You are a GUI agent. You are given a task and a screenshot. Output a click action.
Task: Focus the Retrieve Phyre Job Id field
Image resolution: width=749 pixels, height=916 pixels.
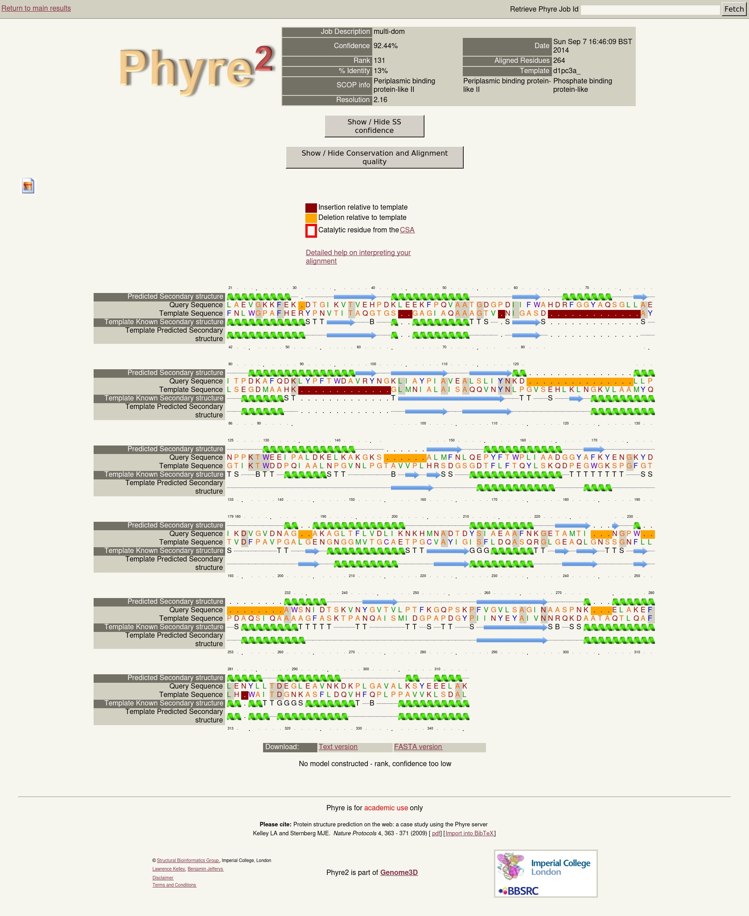(x=650, y=9)
